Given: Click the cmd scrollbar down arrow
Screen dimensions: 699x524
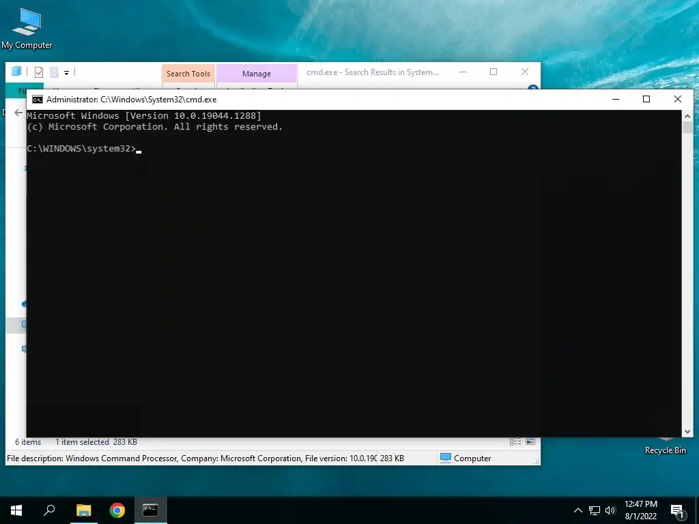Looking at the screenshot, I should click(x=687, y=431).
